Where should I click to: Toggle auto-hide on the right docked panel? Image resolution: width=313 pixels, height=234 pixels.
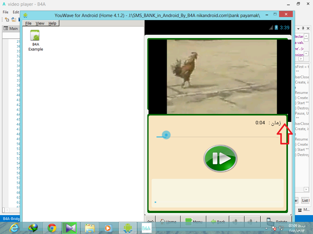pyautogui.click(x=303, y=28)
